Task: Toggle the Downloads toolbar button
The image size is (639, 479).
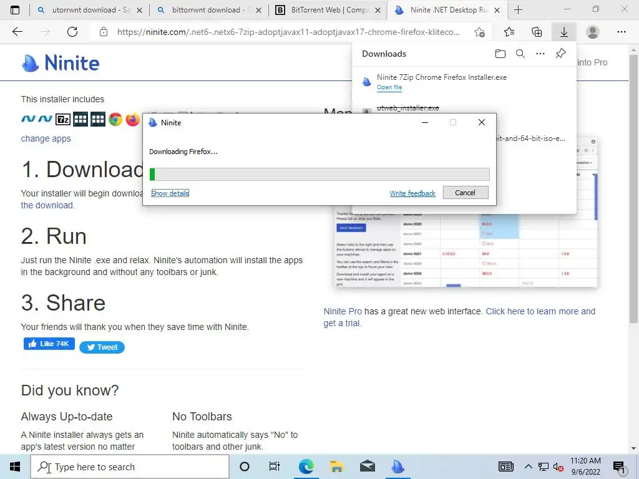Action: click(564, 32)
